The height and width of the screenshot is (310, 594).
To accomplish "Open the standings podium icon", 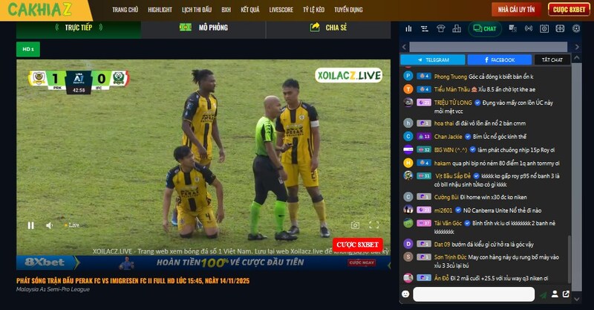I will pyautogui.click(x=457, y=29).
